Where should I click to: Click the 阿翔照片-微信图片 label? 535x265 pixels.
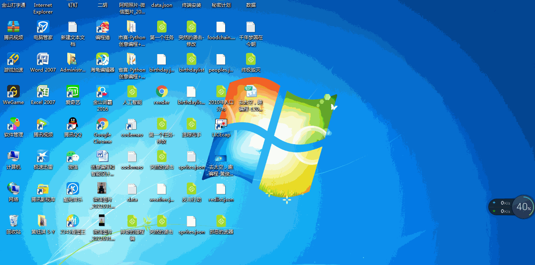click(132, 8)
